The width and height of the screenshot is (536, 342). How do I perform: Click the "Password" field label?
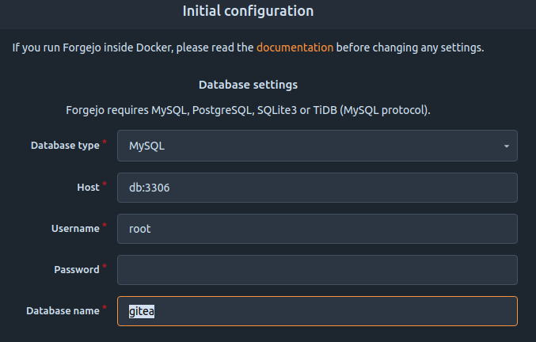click(77, 270)
